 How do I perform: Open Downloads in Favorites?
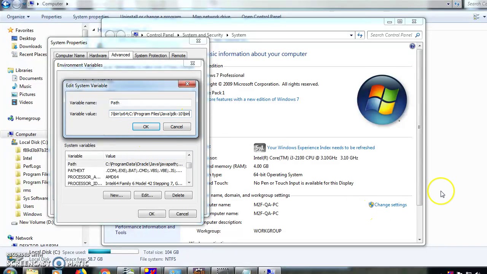click(x=30, y=46)
